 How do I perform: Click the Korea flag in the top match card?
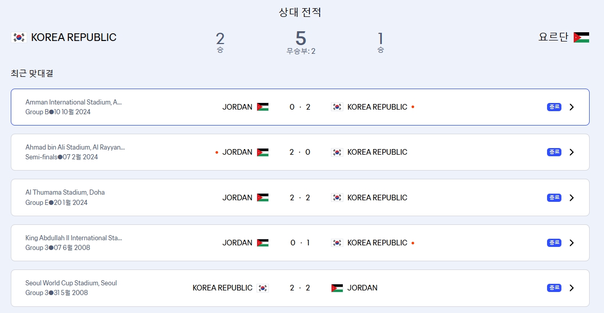[337, 107]
